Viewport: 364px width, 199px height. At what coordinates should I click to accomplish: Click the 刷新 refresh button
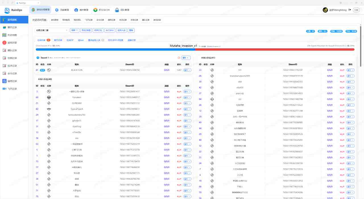75,30
